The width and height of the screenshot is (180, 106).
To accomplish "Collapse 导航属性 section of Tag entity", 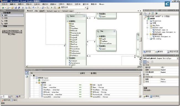I will click(98, 46).
